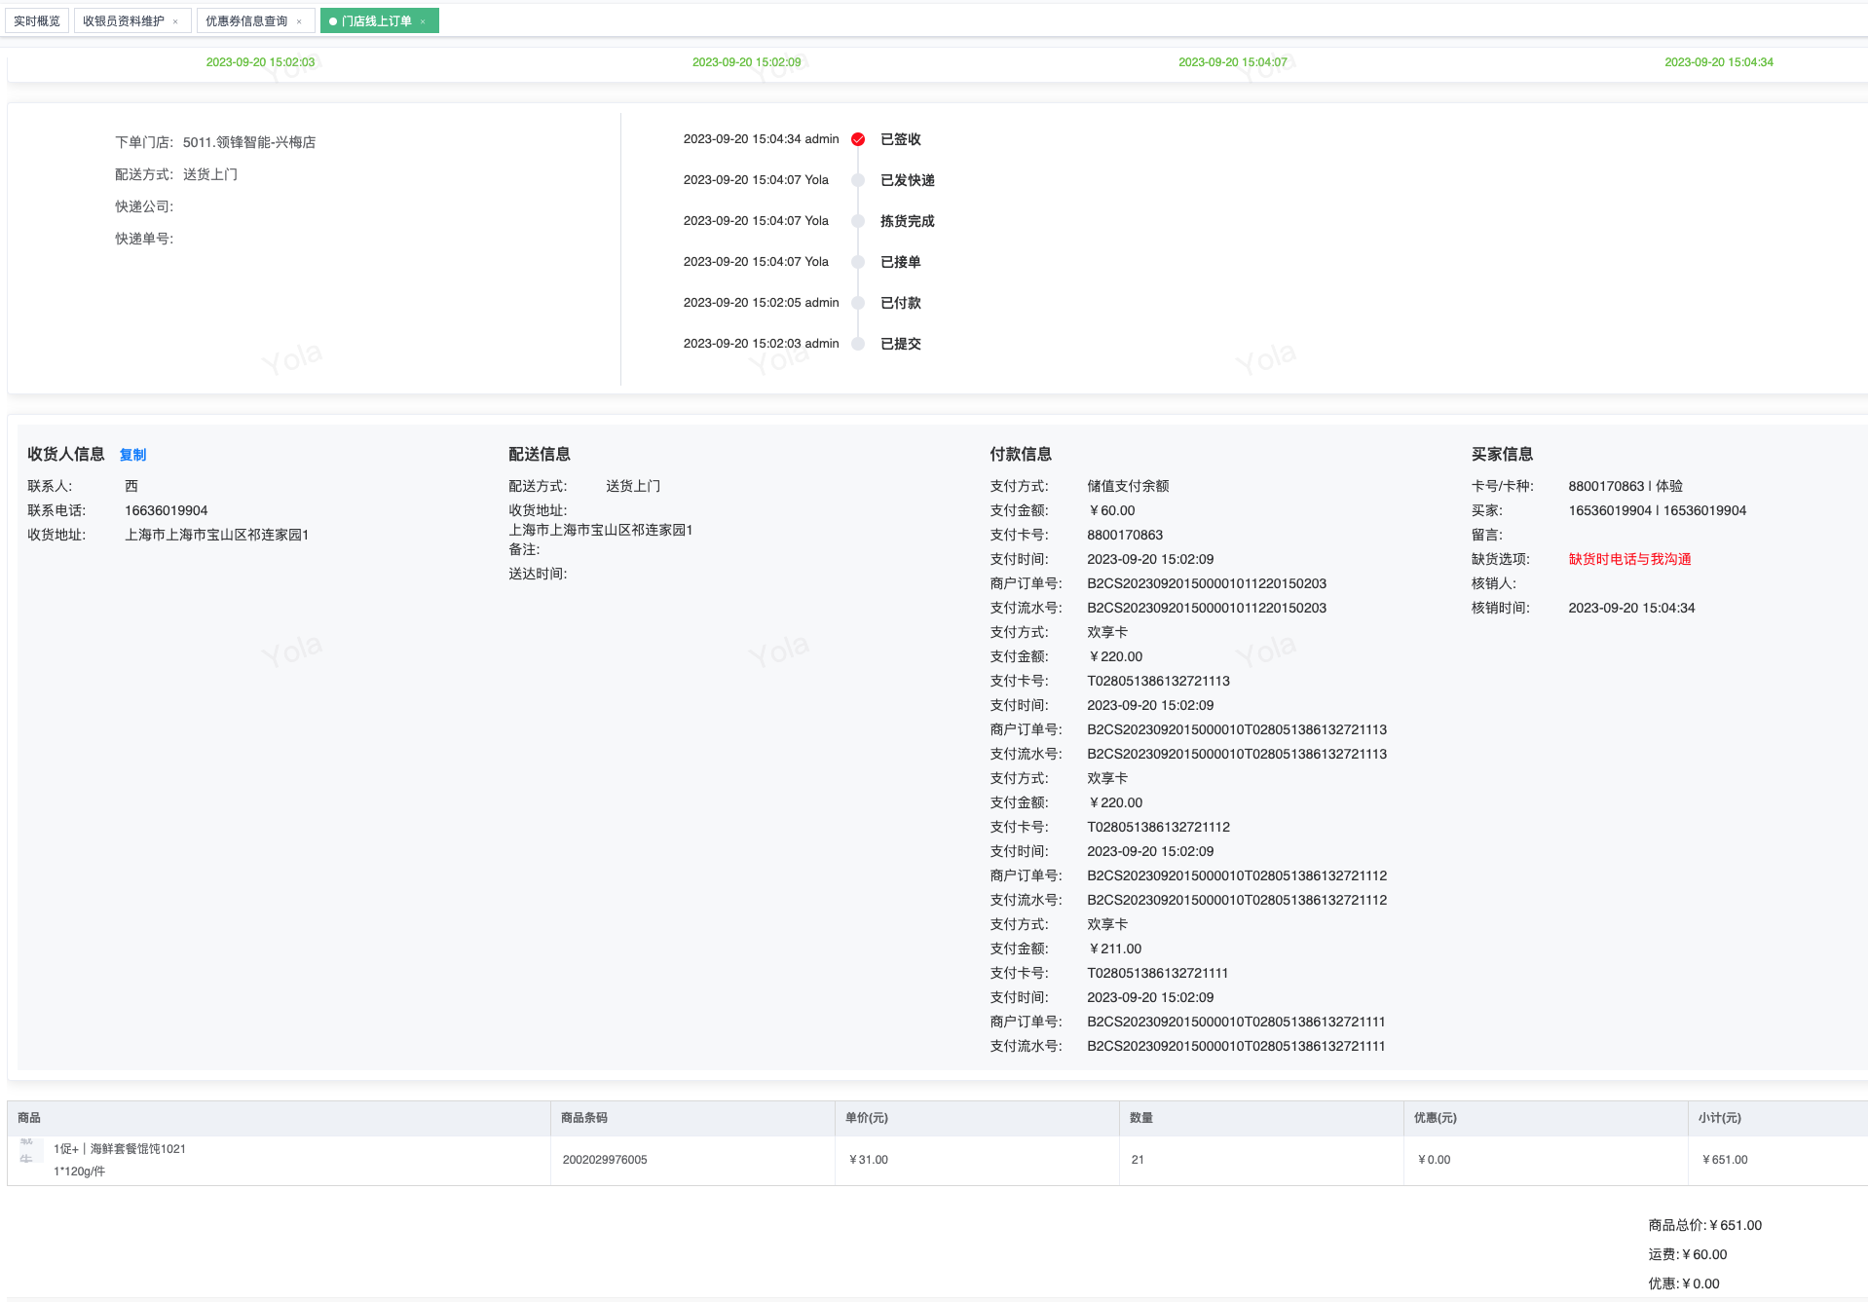Close the 门店线上订单 tab
Image resolution: width=1868 pixels, height=1302 pixels.
coord(423,21)
